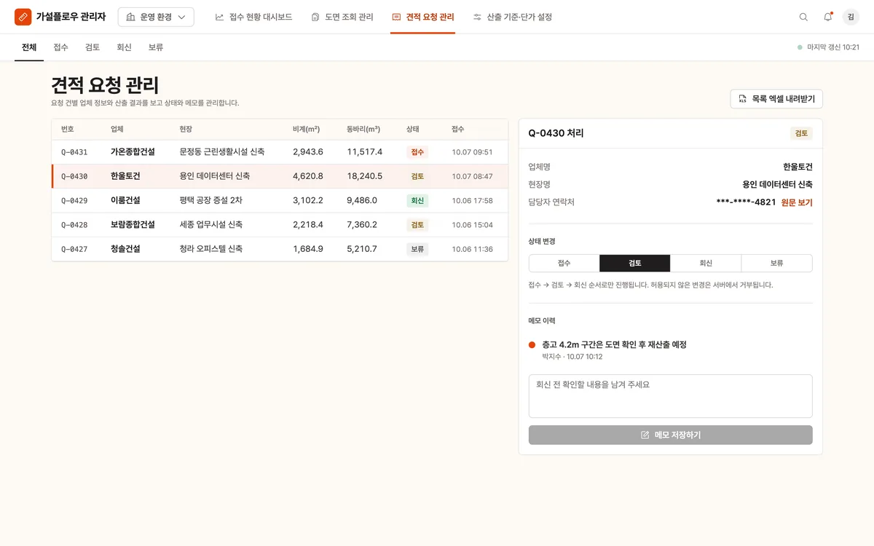Image resolution: width=874 pixels, height=546 pixels.
Task: Set status to 접수 in 상태 변경
Action: [x=564, y=263]
